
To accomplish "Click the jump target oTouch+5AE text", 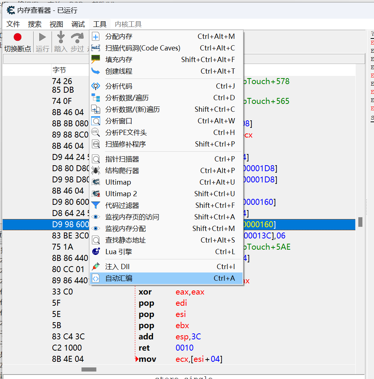I will tap(267, 247).
